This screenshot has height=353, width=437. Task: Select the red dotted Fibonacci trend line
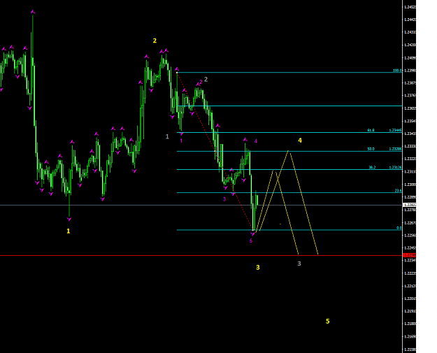pyautogui.click(x=215, y=151)
